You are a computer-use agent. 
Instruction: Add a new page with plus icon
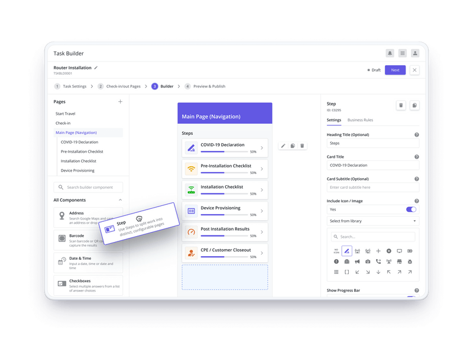(x=120, y=101)
